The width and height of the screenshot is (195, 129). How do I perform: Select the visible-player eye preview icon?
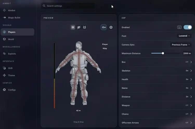[x=73, y=27]
